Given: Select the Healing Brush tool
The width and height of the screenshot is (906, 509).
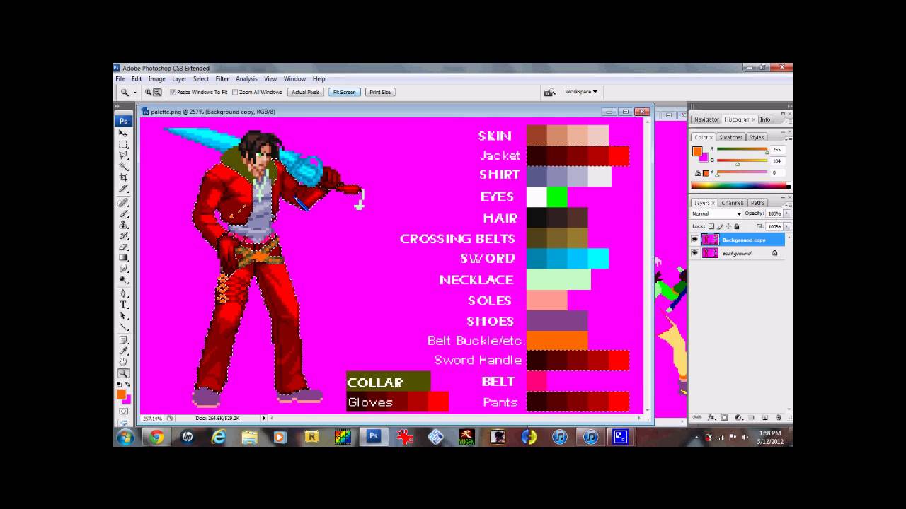Looking at the screenshot, I should click(123, 203).
